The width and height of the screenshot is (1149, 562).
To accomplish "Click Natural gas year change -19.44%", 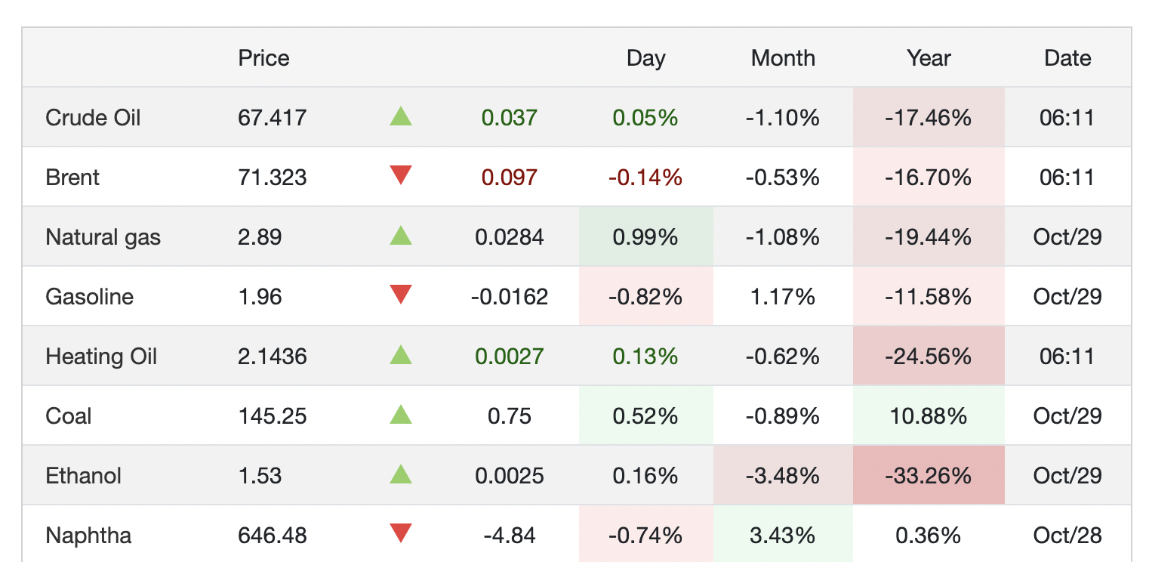I will [x=929, y=237].
